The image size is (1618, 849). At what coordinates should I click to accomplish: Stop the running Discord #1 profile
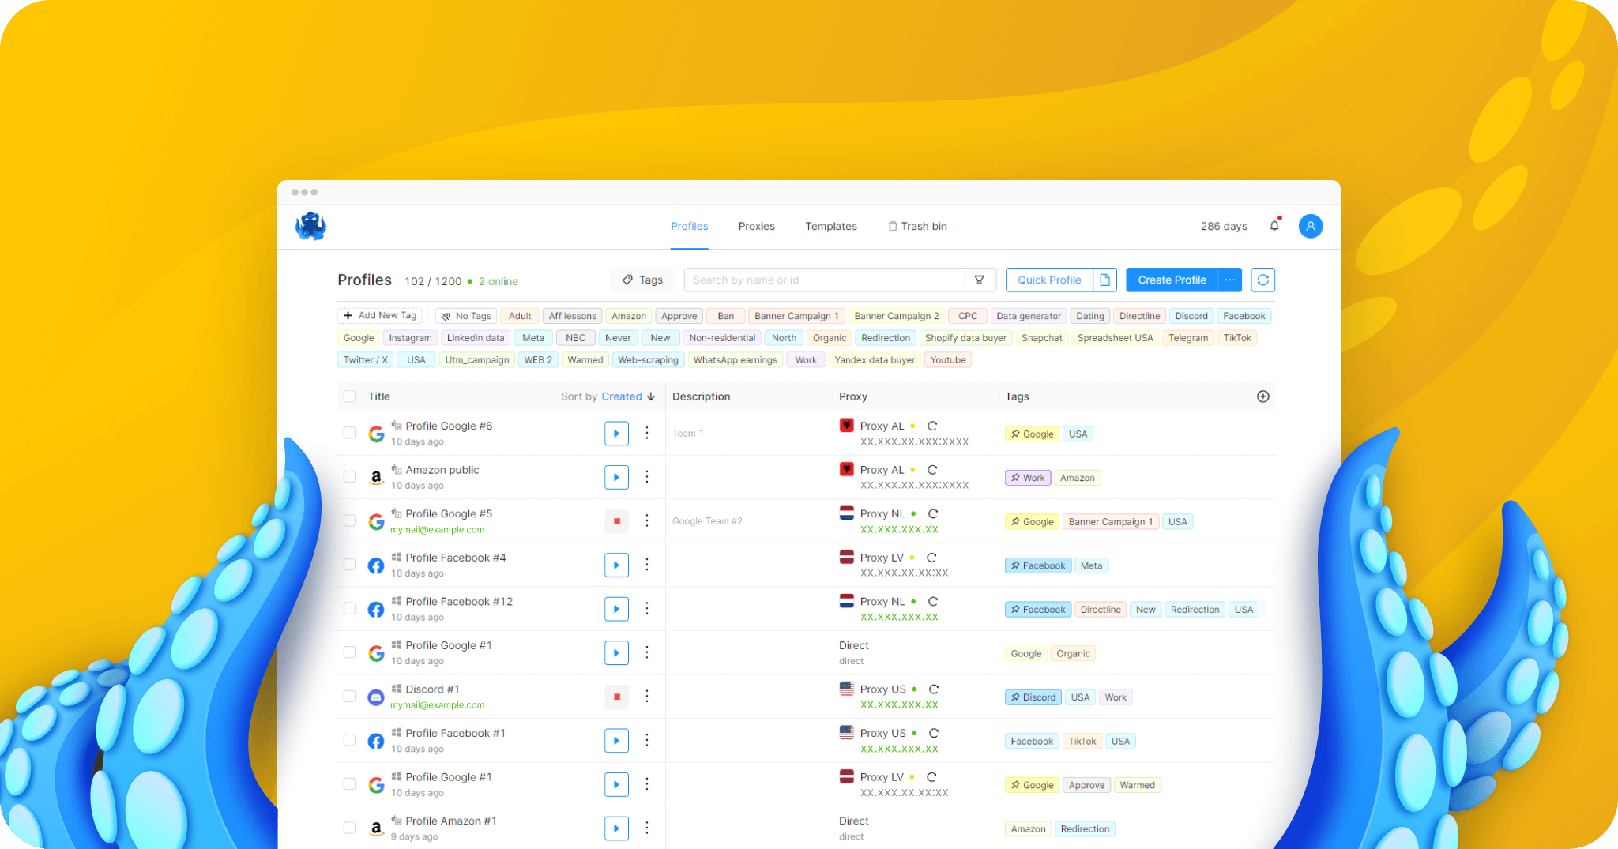(x=616, y=697)
